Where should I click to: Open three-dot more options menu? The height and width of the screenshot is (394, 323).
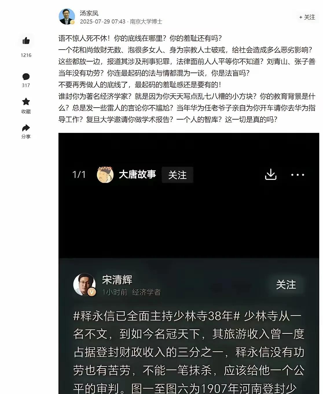(298, 175)
